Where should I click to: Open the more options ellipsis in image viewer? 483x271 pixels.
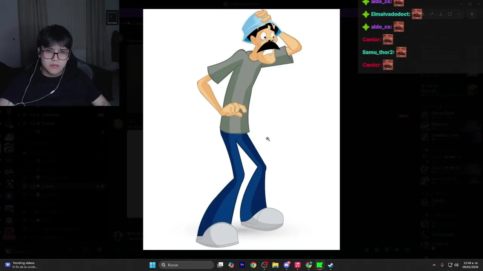coord(459,14)
